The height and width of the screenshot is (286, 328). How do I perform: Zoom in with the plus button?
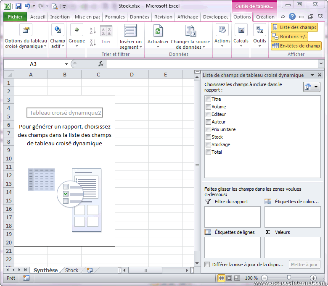coord(313,278)
